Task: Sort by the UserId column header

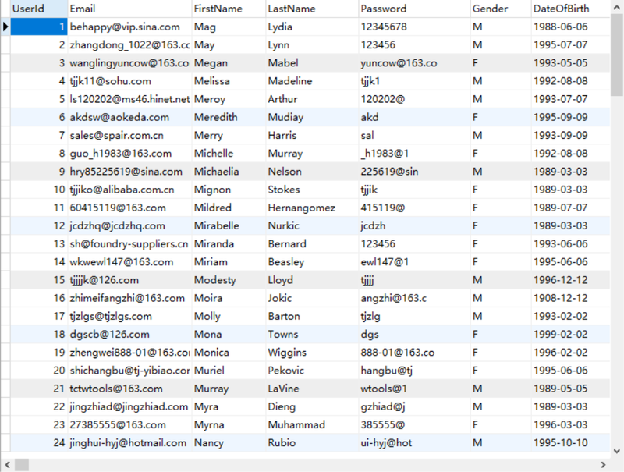Action: click(x=39, y=9)
